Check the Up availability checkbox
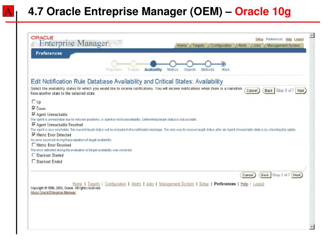Image resolution: width=331 pixels, height=248 pixels. click(x=33, y=102)
